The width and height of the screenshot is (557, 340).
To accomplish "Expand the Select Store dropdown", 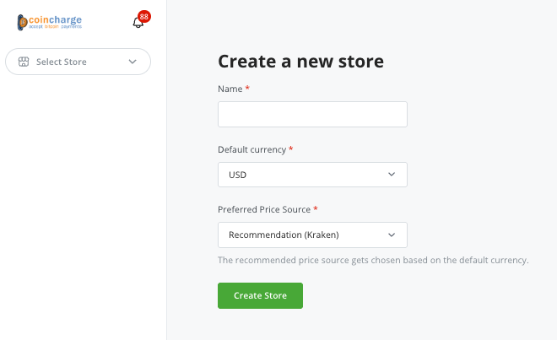I will (78, 62).
